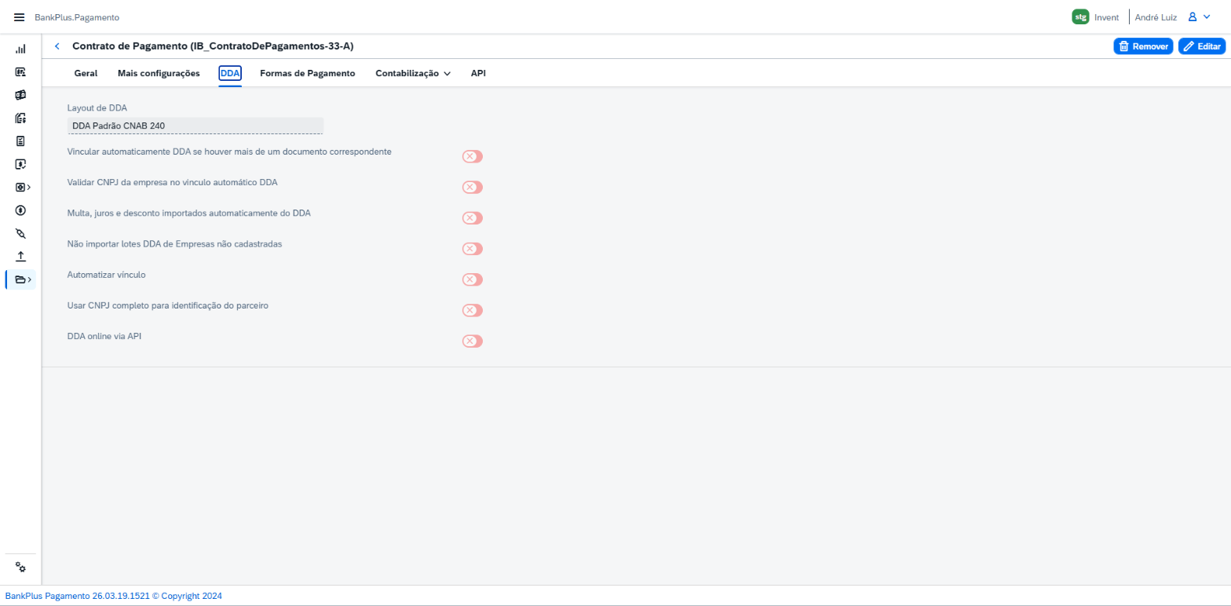Toggle 'Multa, juros e desconto' switch
The width and height of the screenshot is (1231, 606).
tap(473, 217)
